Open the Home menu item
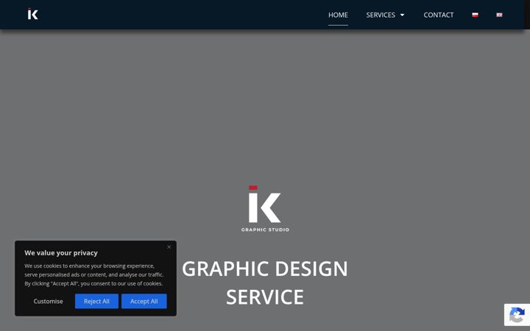This screenshot has width=530, height=331. click(338, 15)
